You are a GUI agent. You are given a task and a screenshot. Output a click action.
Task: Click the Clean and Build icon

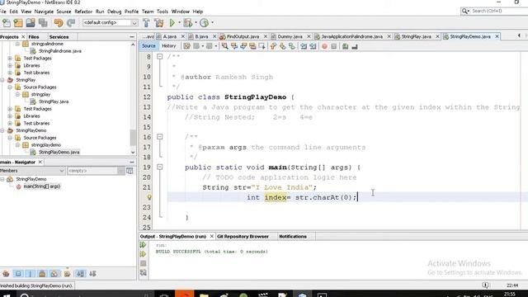click(x=159, y=23)
